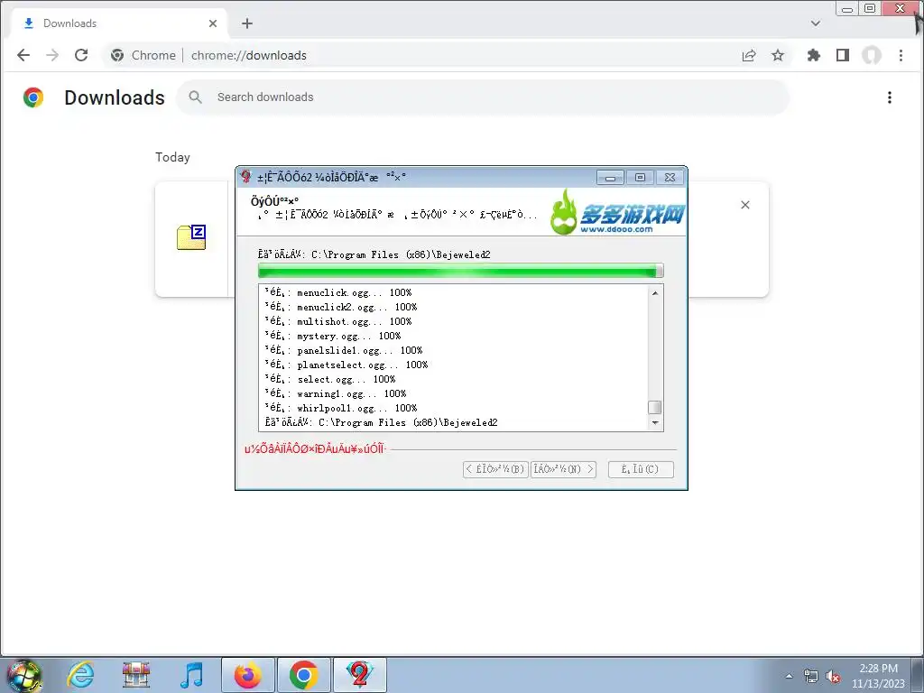Share this page via address bar icon
This screenshot has height=693, width=924.
(749, 55)
